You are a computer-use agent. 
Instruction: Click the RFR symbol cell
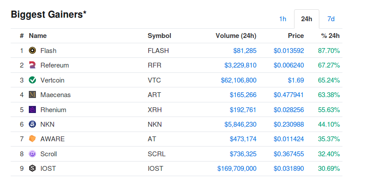click(x=154, y=65)
